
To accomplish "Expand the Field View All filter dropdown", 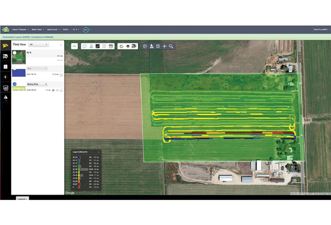I will (38, 44).
